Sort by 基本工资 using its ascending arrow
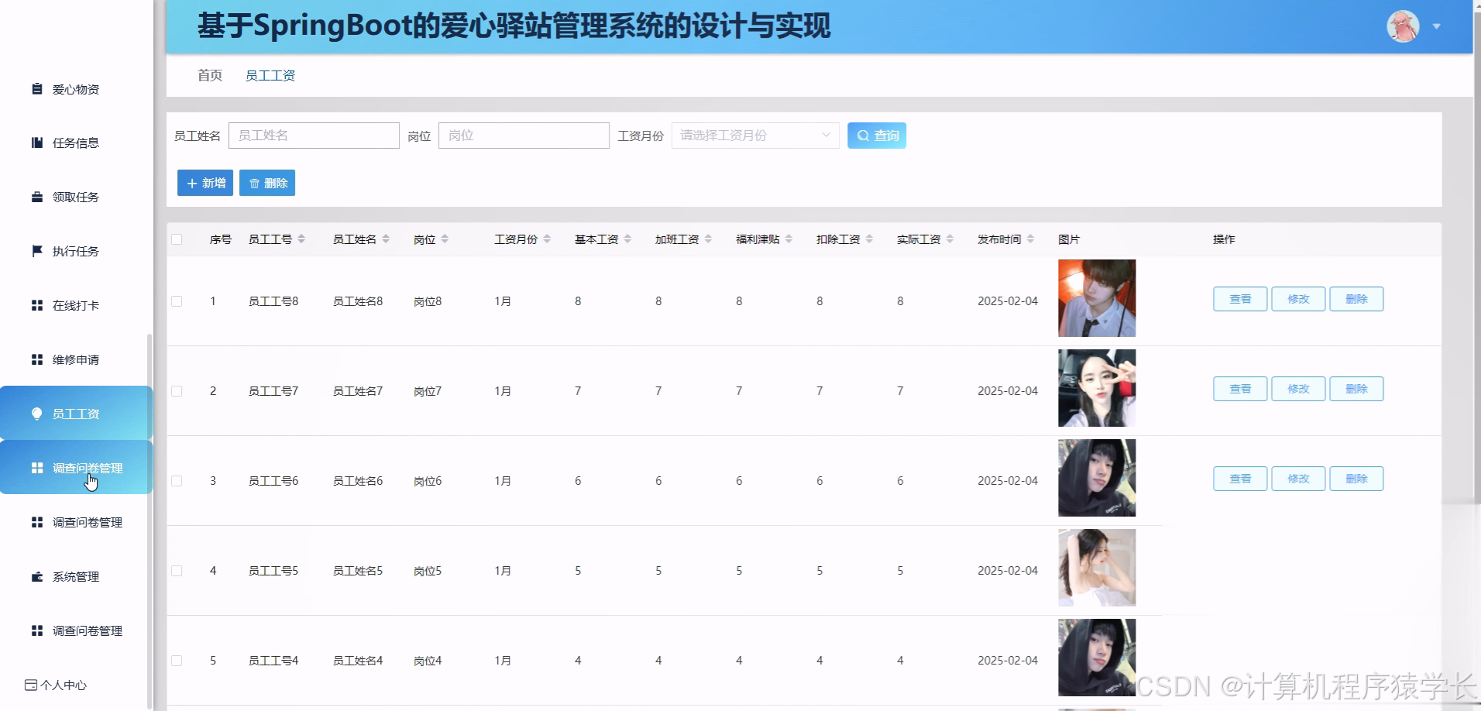This screenshot has height=711, width=1481. tap(626, 234)
